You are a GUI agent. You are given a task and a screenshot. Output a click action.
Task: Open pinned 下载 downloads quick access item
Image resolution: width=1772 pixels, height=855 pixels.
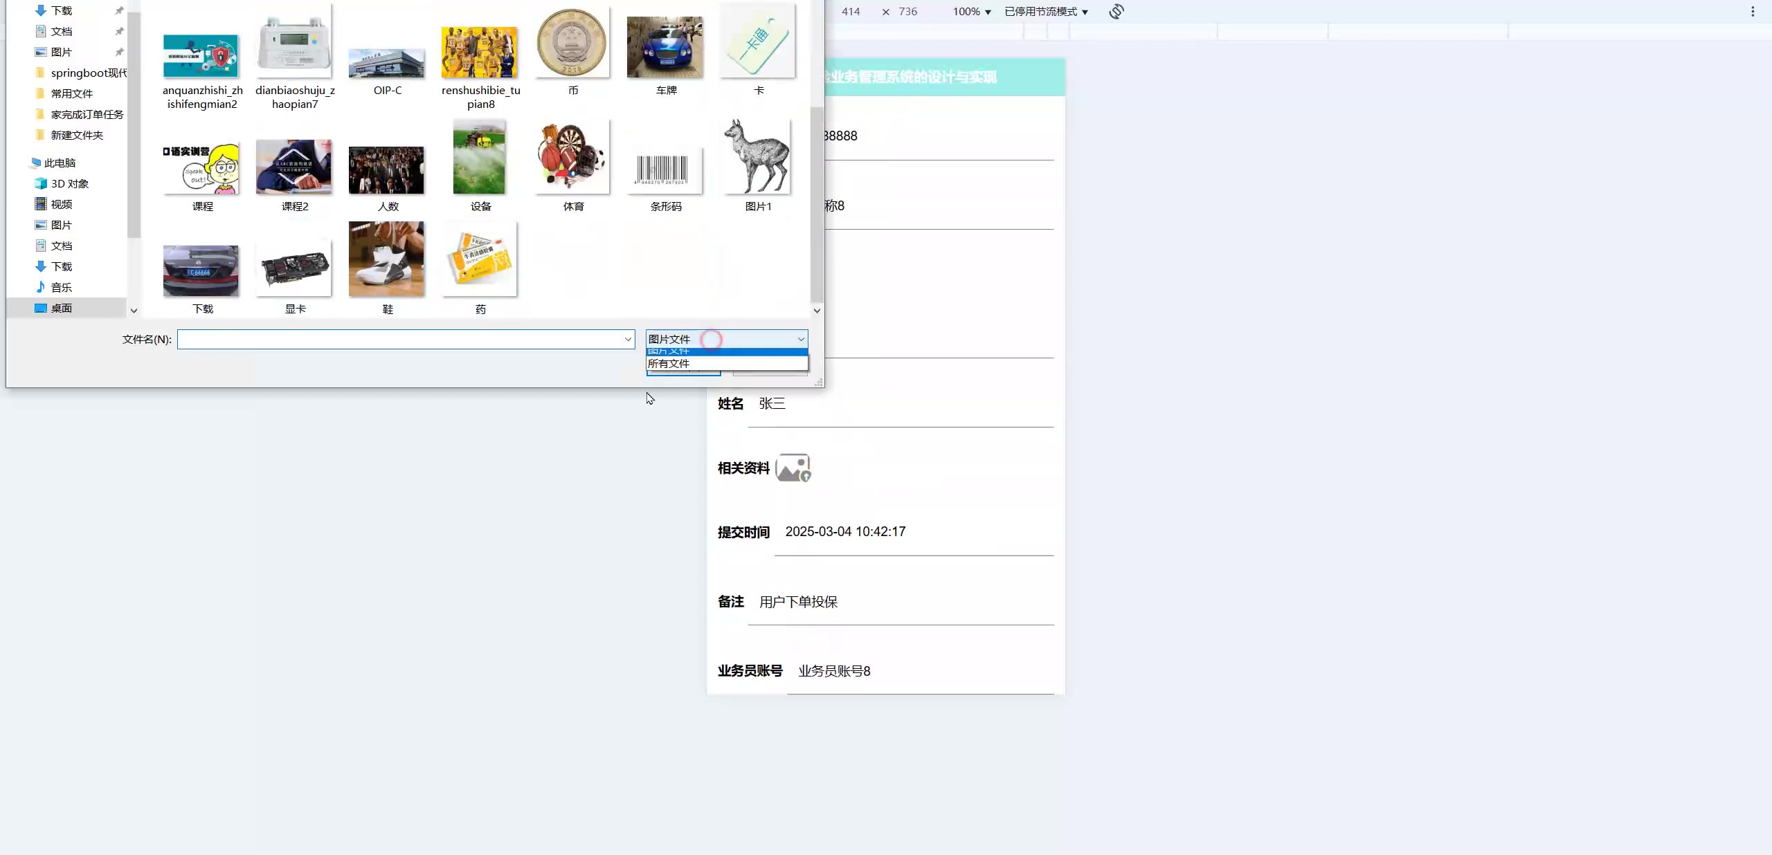[x=61, y=10]
